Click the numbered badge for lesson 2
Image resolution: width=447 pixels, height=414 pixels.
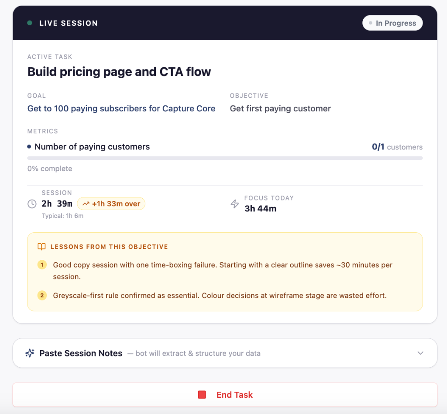(42, 295)
